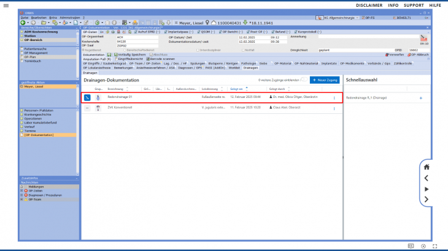Expand the ZVK Konventionell row
Viewport: 448px width, 251px height.
coord(87,108)
